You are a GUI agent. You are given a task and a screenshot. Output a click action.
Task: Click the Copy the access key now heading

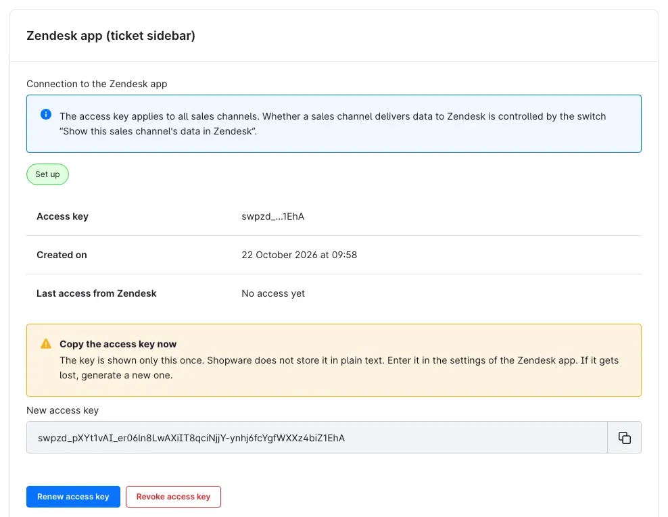[118, 344]
